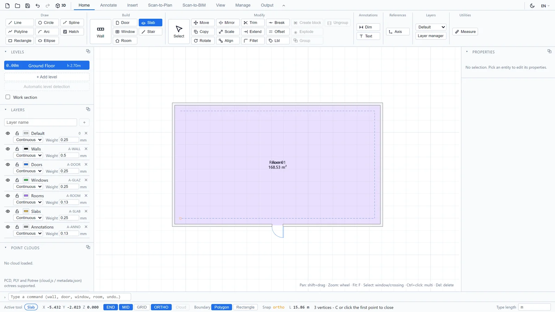Add a Dim annotation
The image size is (555, 312).
tap(368, 27)
